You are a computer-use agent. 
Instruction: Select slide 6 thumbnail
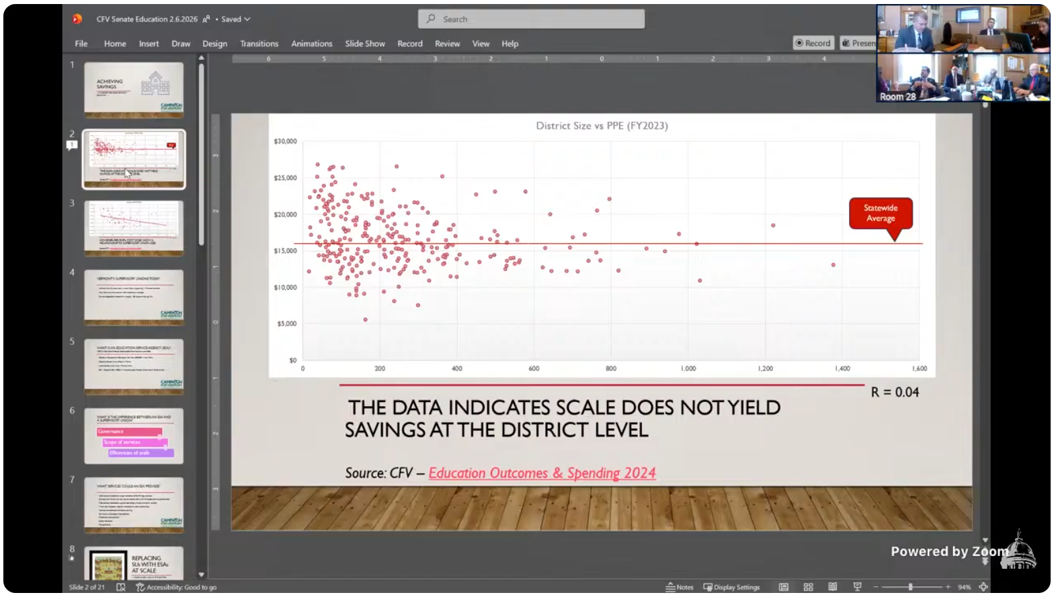(134, 436)
